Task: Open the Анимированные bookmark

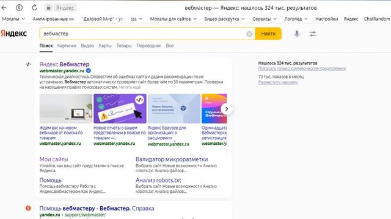Action: click(x=54, y=19)
